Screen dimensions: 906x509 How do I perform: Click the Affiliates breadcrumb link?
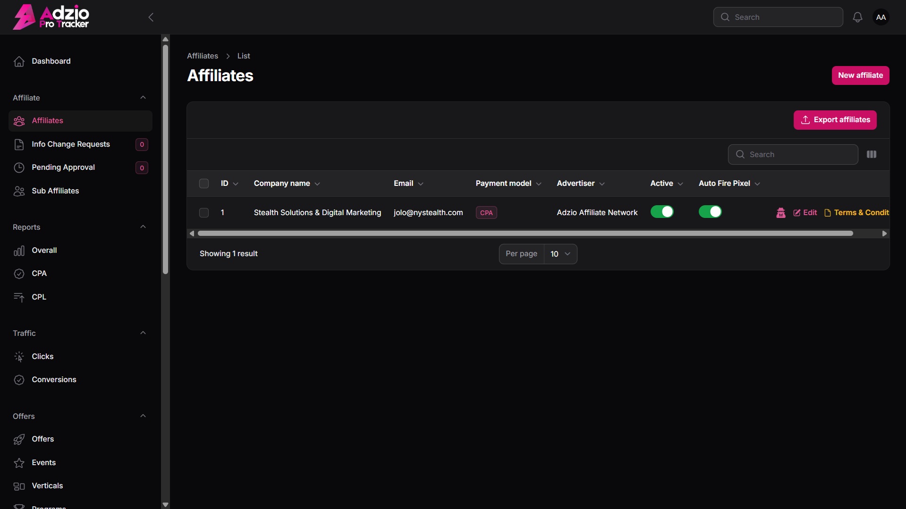coord(203,56)
